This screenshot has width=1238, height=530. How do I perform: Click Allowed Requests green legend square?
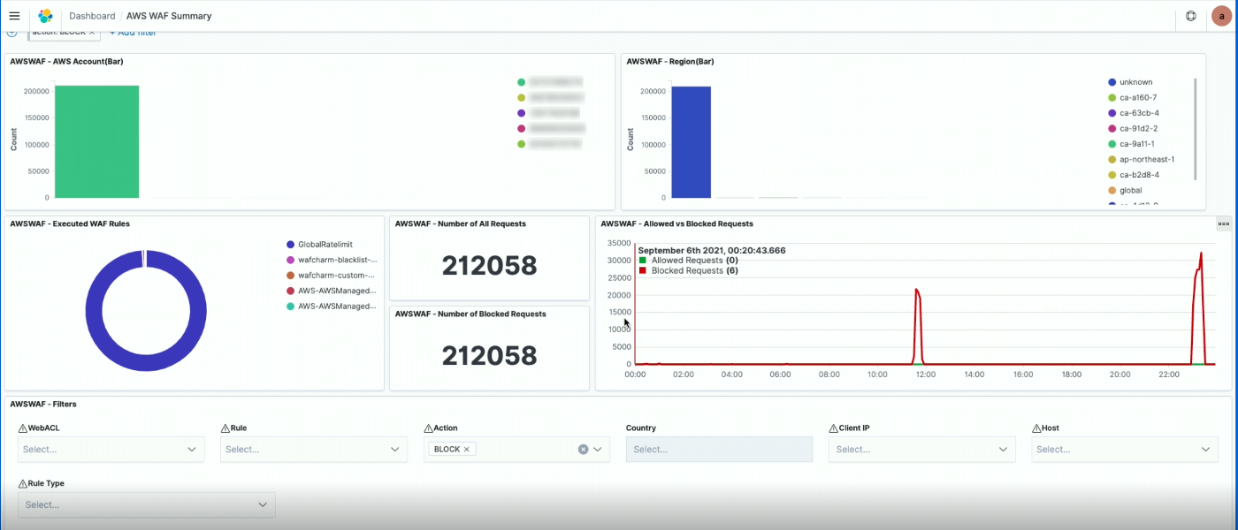click(643, 261)
